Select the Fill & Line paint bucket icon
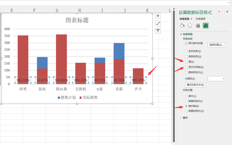Image resolution: width=232 pixels, height=145 pixels. coord(182,26)
